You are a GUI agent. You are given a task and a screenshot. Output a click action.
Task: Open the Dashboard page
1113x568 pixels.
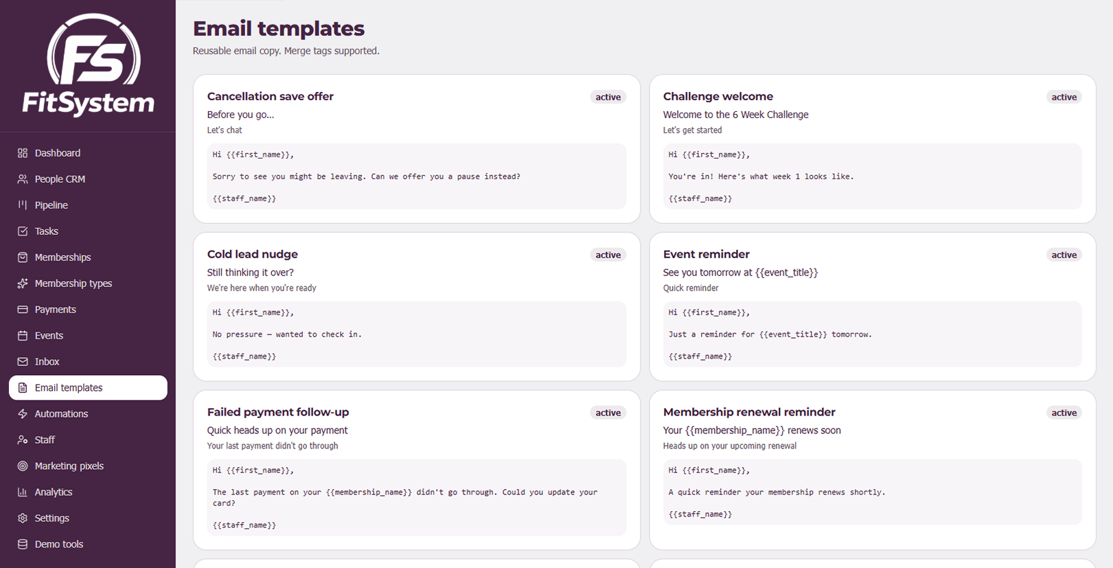(88, 153)
